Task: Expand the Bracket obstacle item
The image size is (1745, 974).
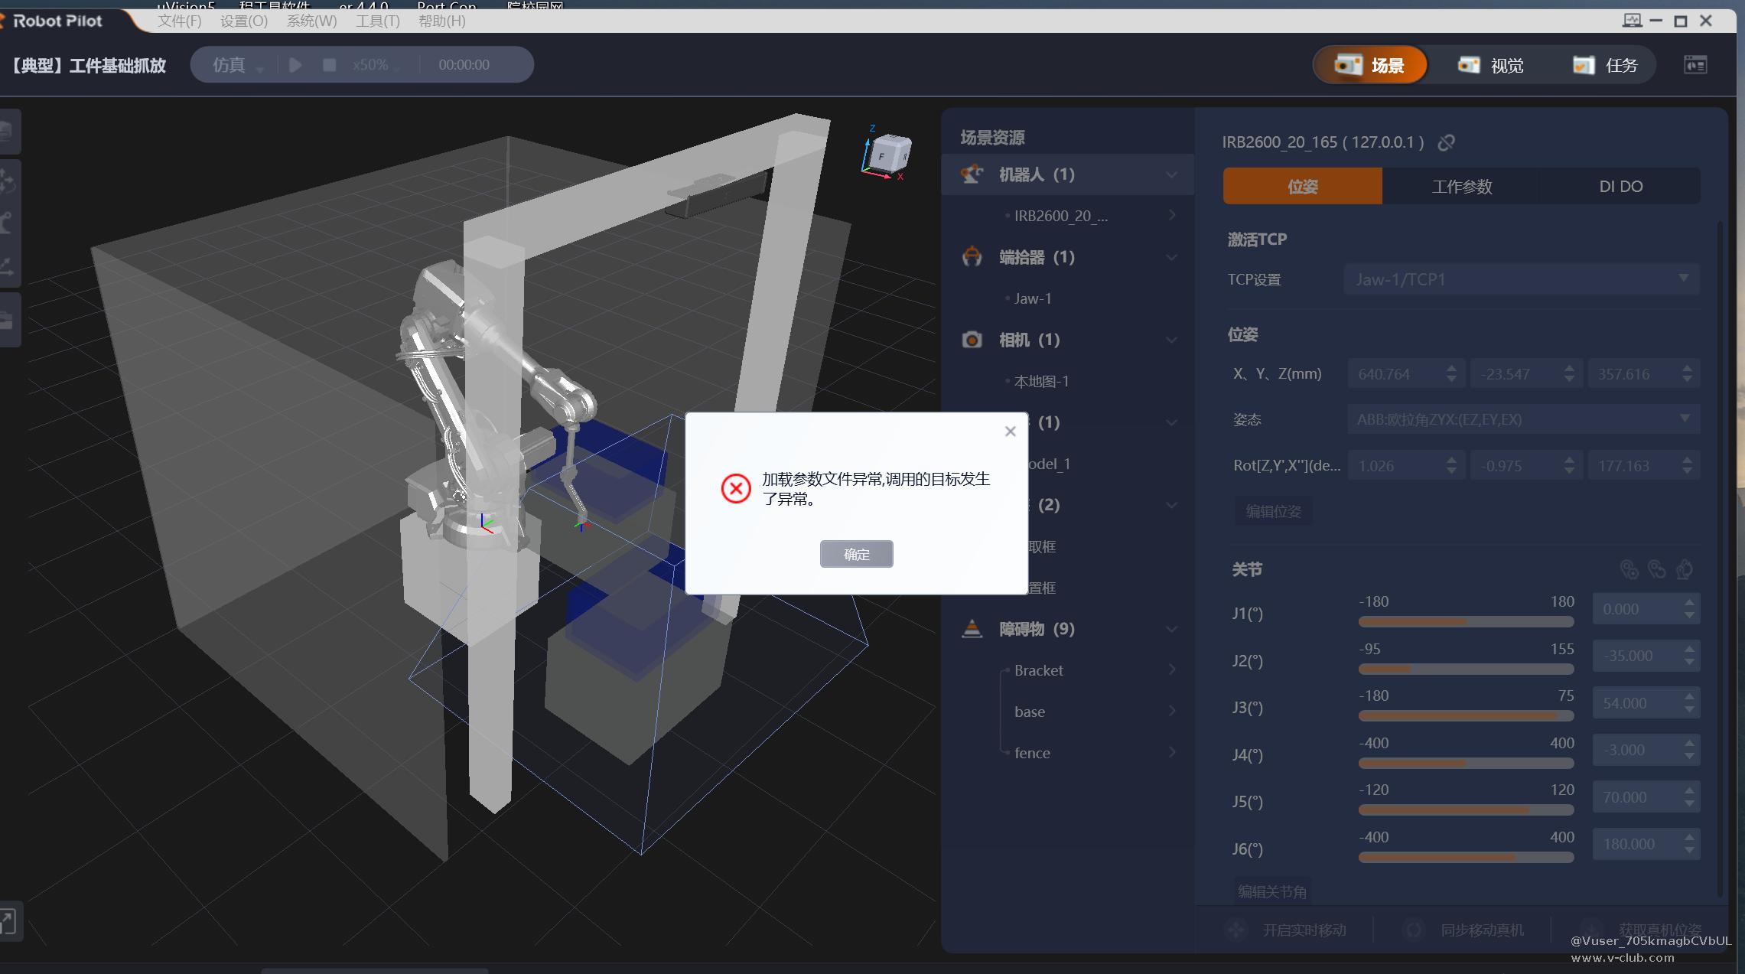Action: [x=1171, y=670]
